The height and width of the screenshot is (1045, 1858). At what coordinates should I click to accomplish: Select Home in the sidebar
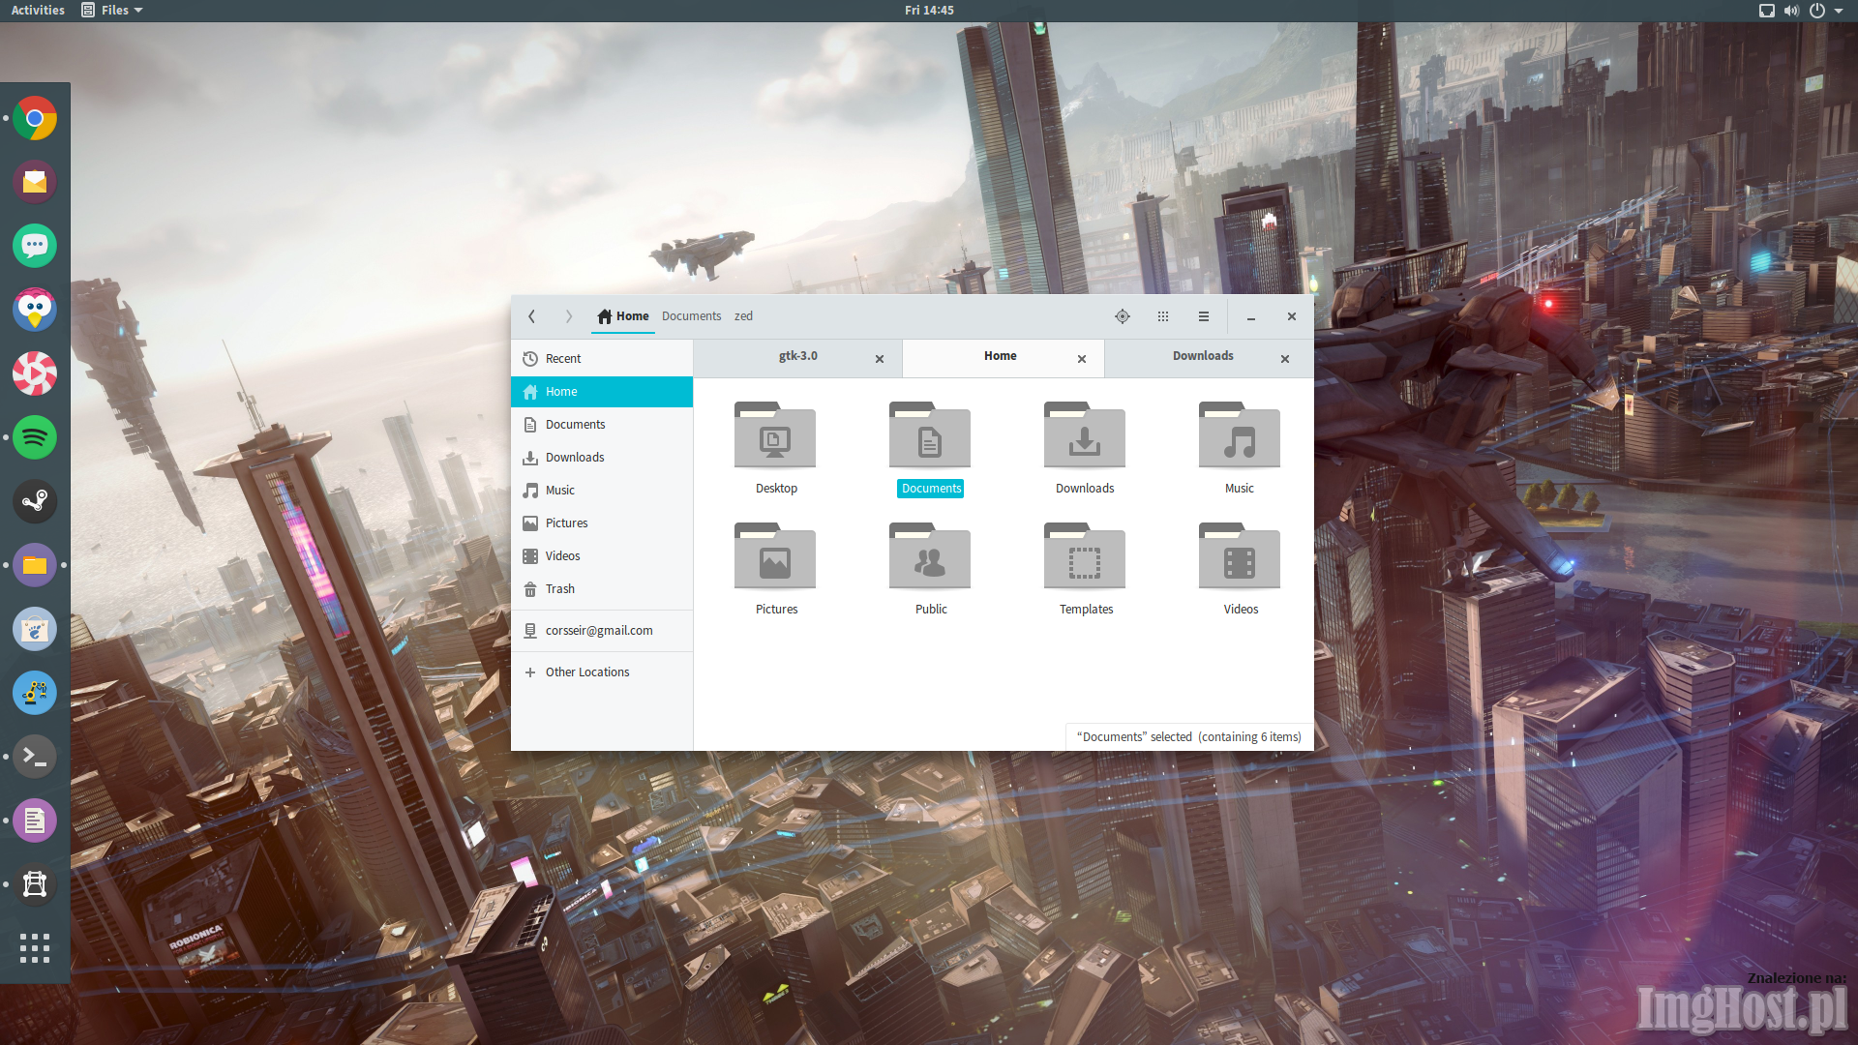point(602,392)
